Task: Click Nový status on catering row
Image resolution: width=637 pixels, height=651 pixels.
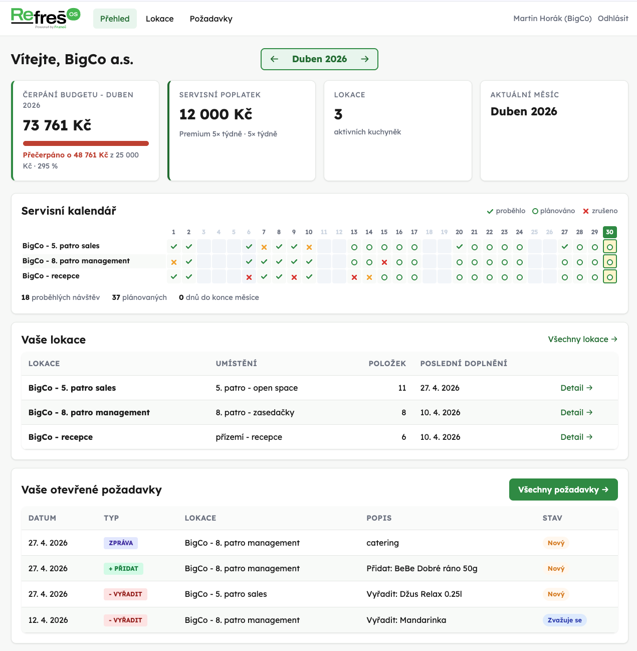Action: tap(556, 543)
